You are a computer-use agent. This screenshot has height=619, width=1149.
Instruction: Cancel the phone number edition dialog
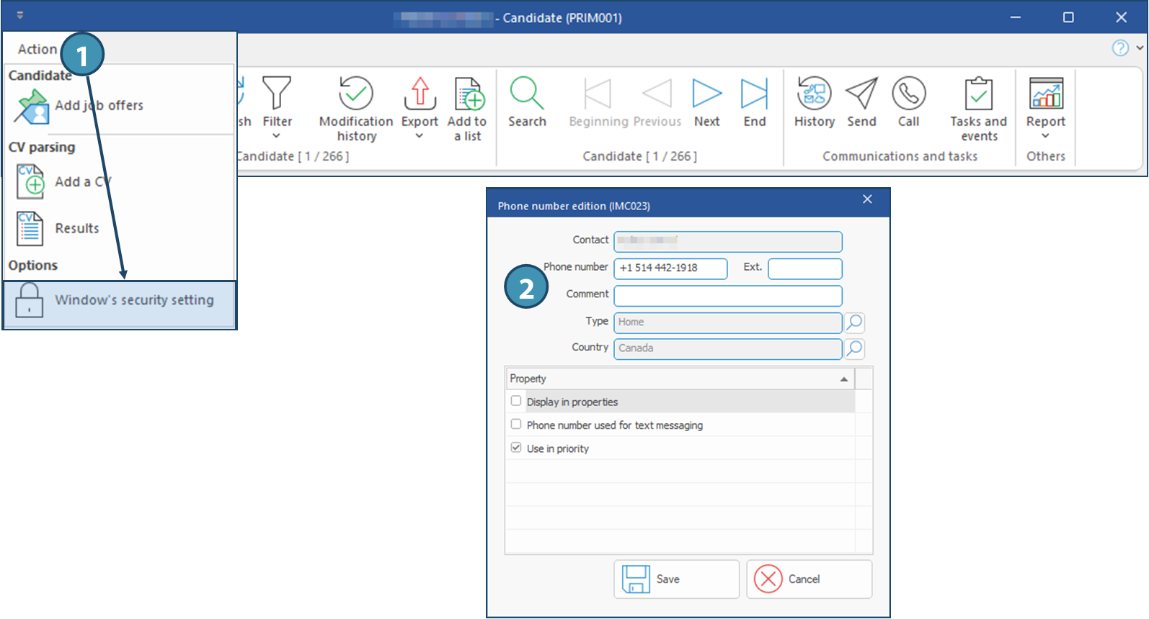click(809, 579)
